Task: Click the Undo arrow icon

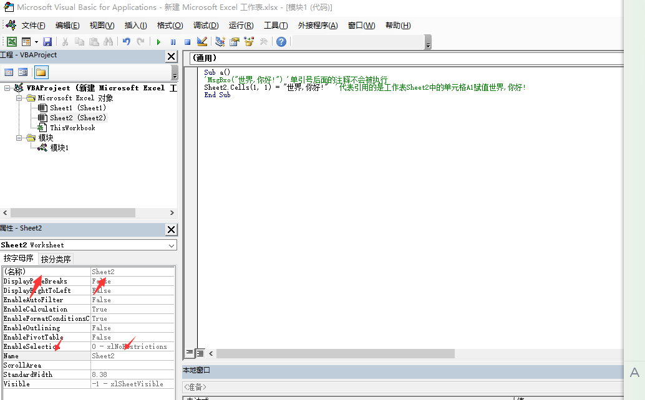Action: [126, 42]
